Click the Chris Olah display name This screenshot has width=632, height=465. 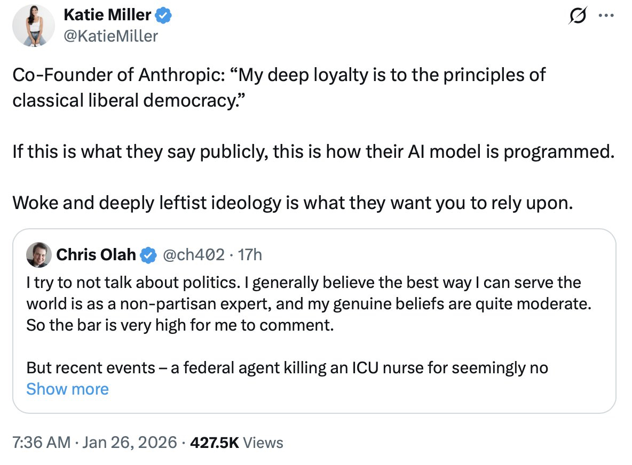pos(96,255)
